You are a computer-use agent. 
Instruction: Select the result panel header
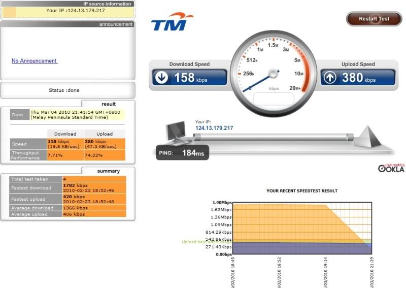coord(108,104)
